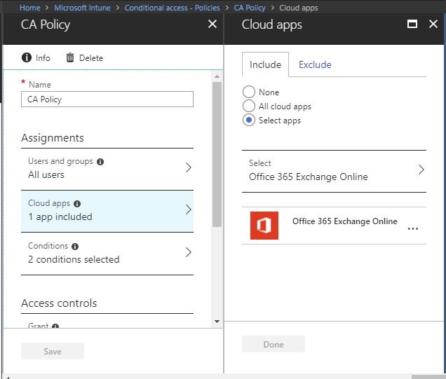Select the None radio option
Screen dimensions: 446x379
click(249, 92)
